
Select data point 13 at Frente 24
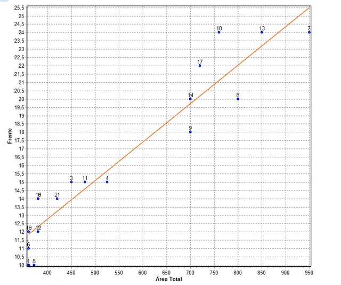(262, 32)
